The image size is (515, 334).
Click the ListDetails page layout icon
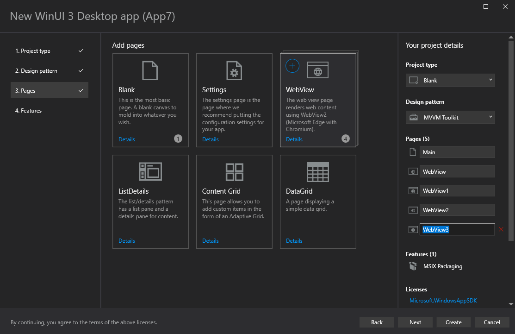point(150,171)
